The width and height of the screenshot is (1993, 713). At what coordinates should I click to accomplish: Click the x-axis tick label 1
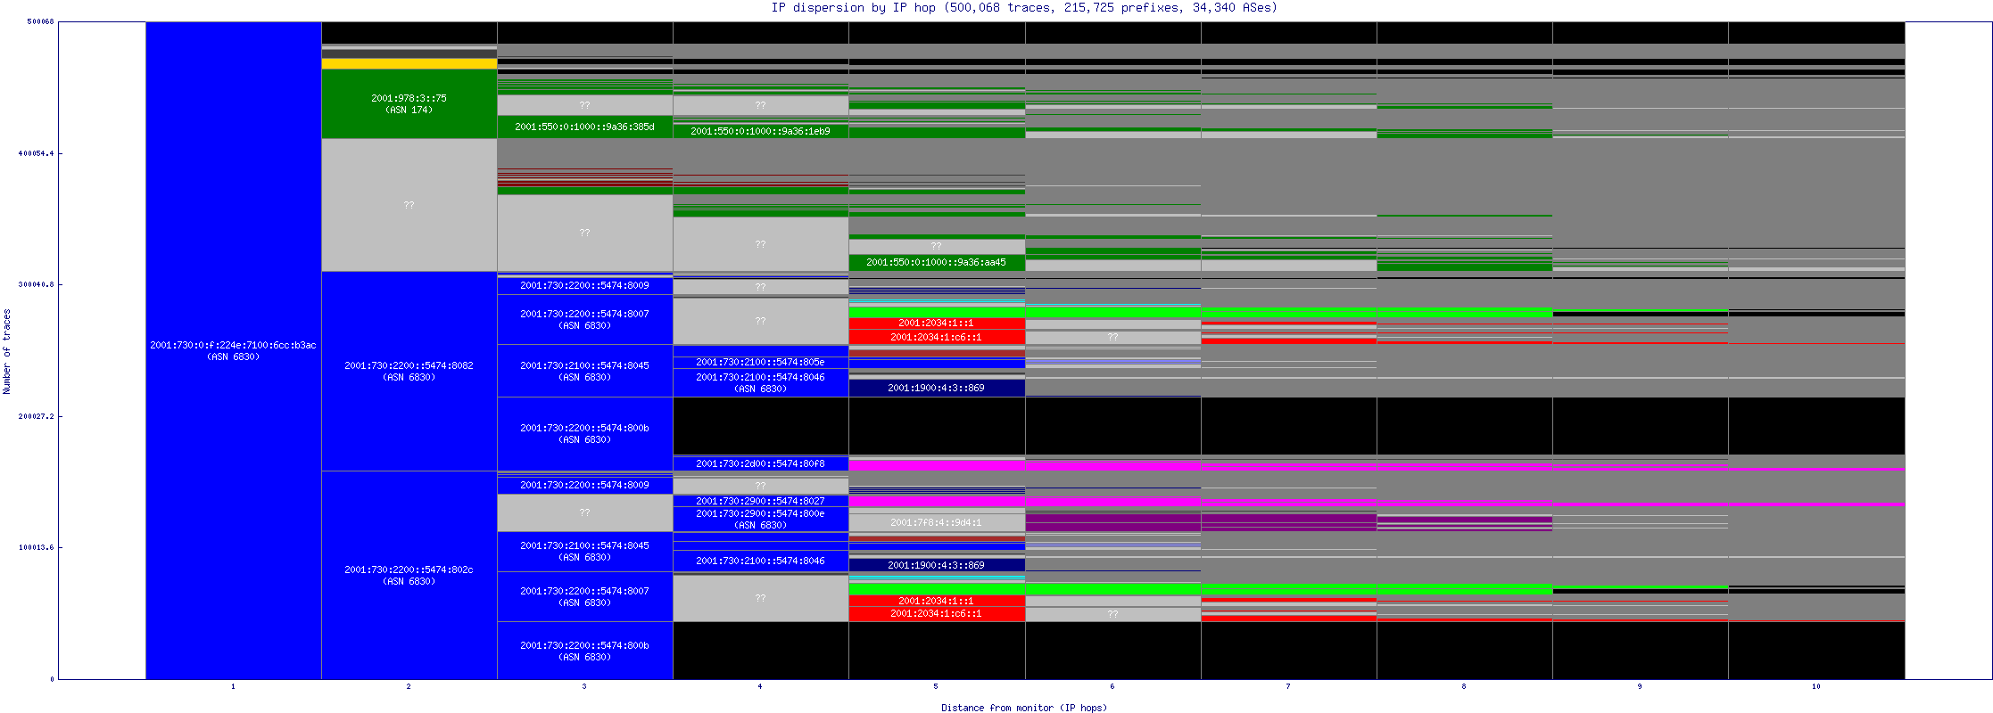(233, 686)
